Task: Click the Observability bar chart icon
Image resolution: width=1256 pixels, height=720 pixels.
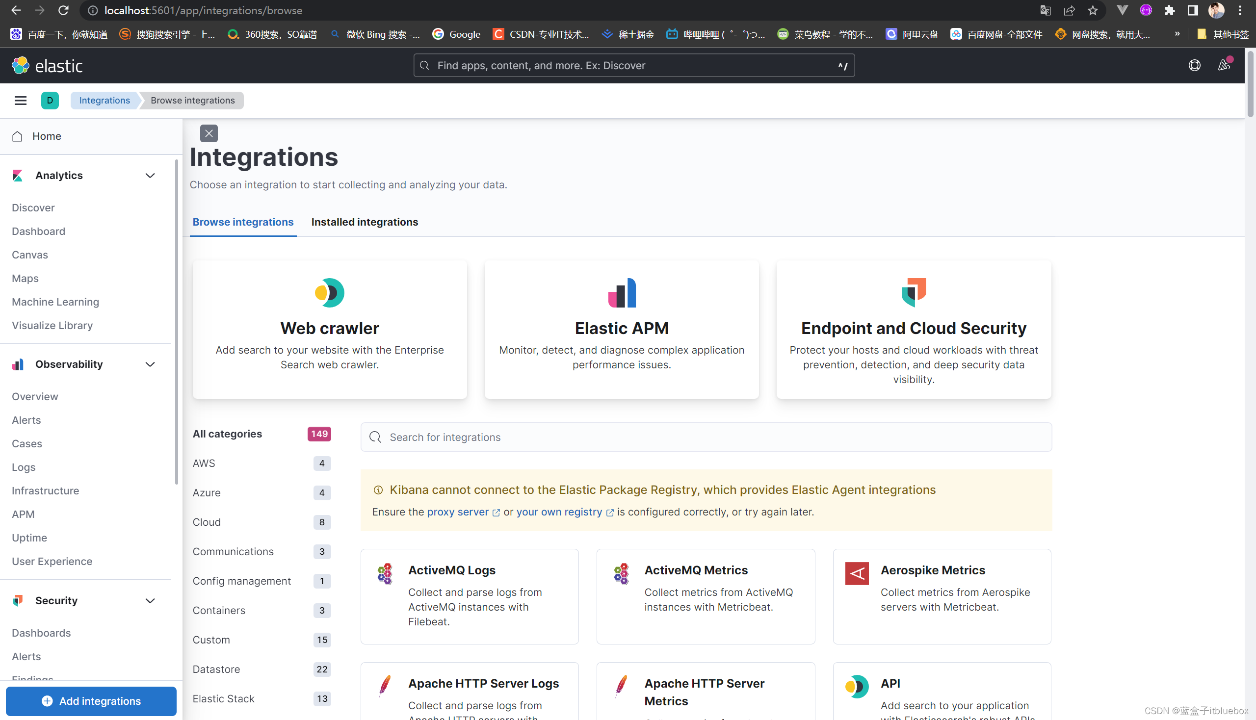Action: [18, 364]
